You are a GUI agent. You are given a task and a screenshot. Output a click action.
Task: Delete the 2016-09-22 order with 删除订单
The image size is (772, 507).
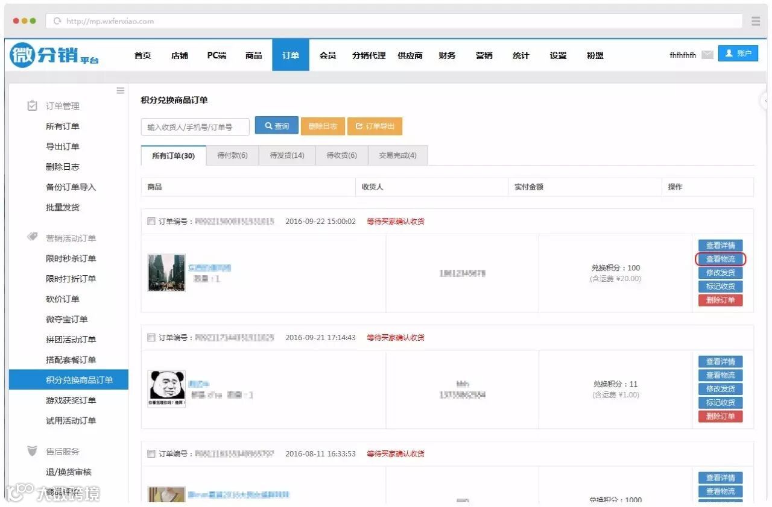(x=721, y=300)
